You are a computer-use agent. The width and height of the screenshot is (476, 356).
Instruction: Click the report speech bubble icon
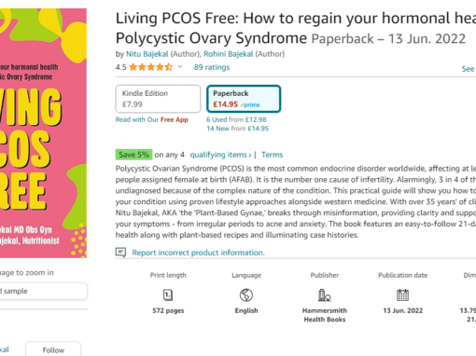pos(120,253)
